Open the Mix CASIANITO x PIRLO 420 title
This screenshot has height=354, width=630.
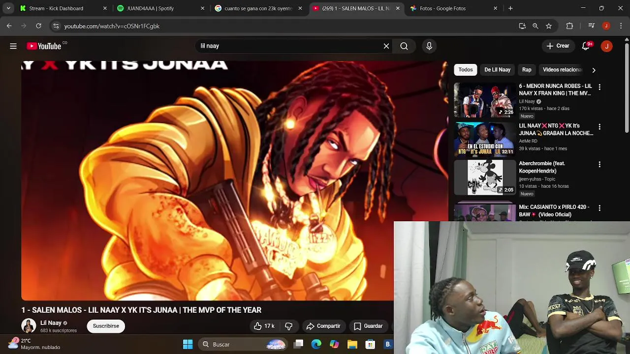click(554, 211)
